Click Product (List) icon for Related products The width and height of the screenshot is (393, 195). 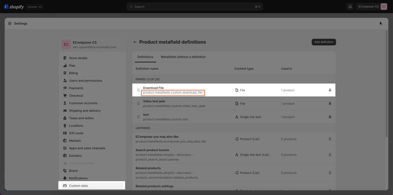pos(236,173)
